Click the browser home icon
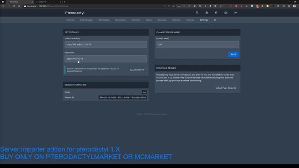 (x=19, y=6)
